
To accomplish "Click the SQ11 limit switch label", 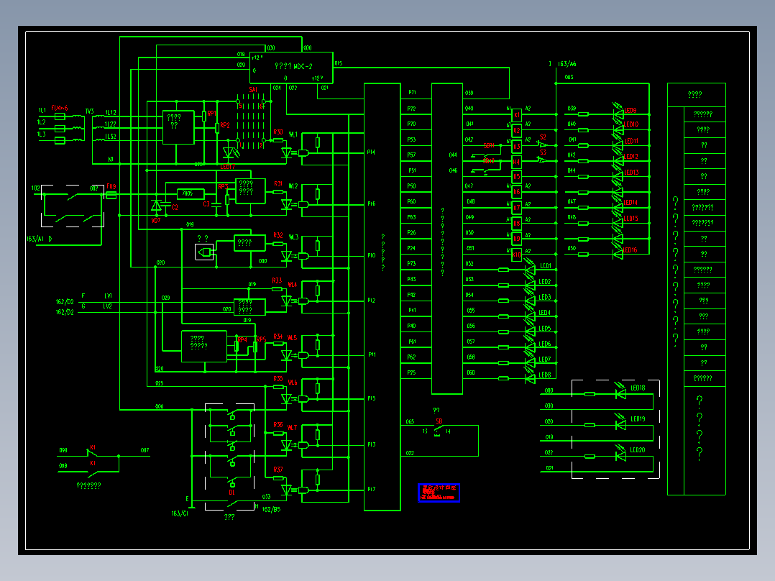I will 489,146.
